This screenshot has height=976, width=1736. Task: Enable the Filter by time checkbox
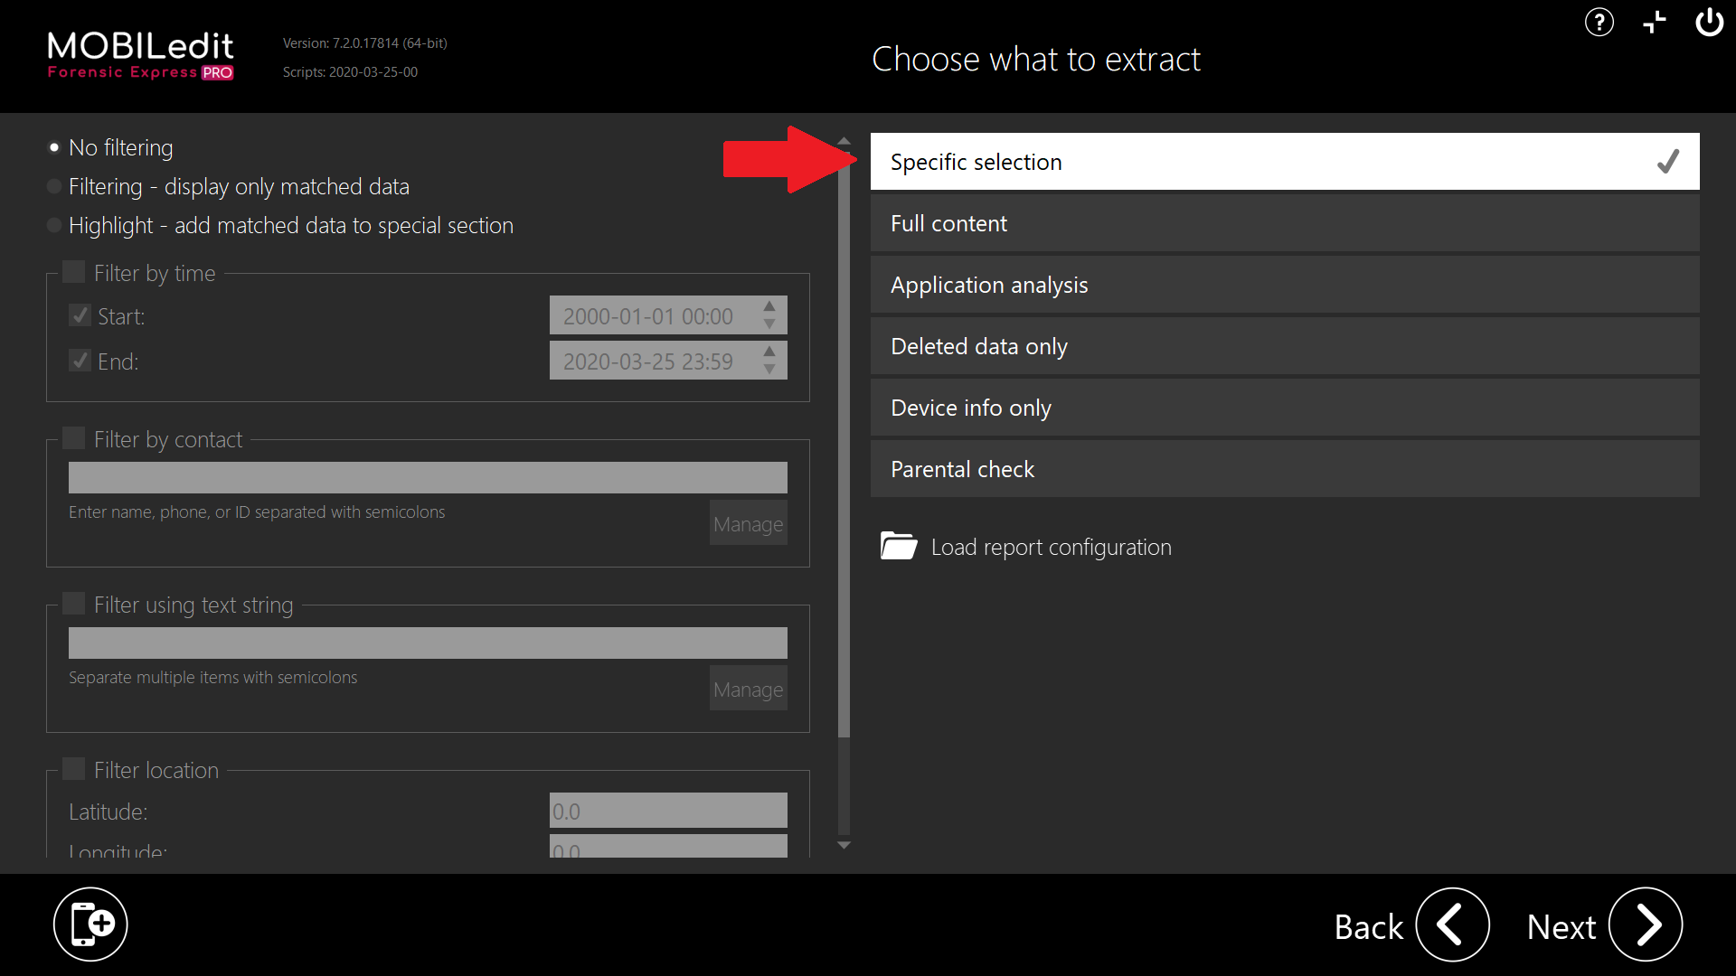[74, 272]
